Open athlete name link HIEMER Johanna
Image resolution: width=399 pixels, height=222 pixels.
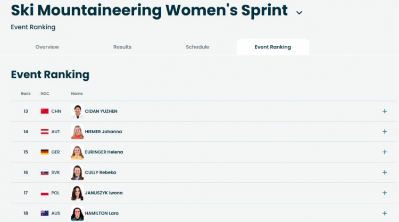coord(103,131)
